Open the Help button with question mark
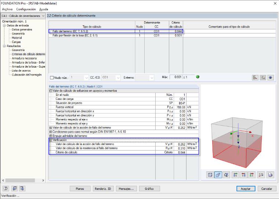The width and height of the screenshot is (279, 199). point(6,188)
